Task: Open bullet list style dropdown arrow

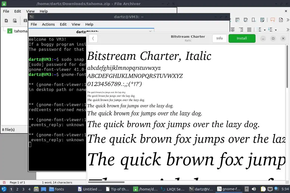Action: pyautogui.click(x=265, y=30)
